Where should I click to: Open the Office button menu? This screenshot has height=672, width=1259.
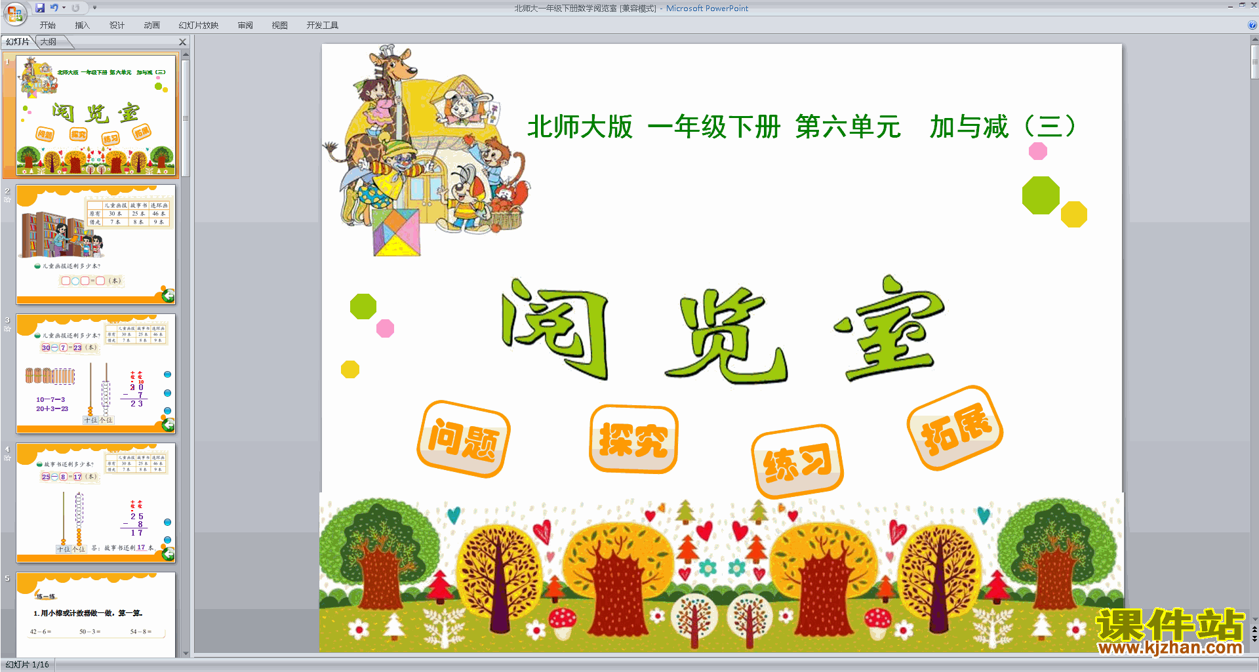coord(14,12)
